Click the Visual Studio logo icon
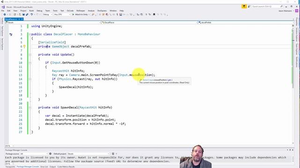The height and width of the screenshot is (168, 300). tap(3, 7)
